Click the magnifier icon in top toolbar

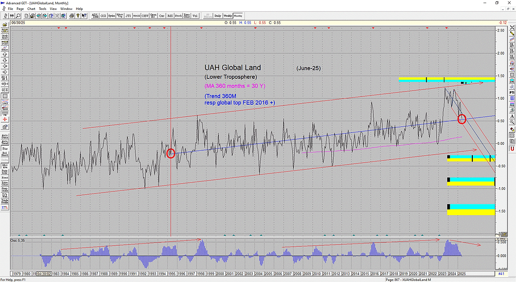pos(18,16)
